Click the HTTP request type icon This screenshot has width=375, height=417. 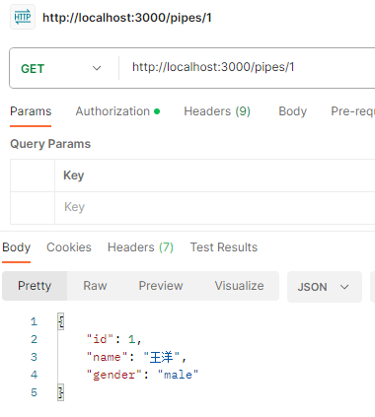(23, 17)
